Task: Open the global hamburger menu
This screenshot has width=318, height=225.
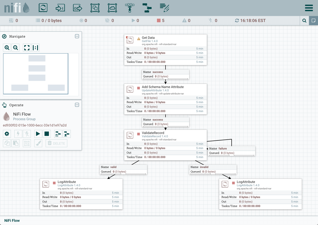Action: coord(309,8)
